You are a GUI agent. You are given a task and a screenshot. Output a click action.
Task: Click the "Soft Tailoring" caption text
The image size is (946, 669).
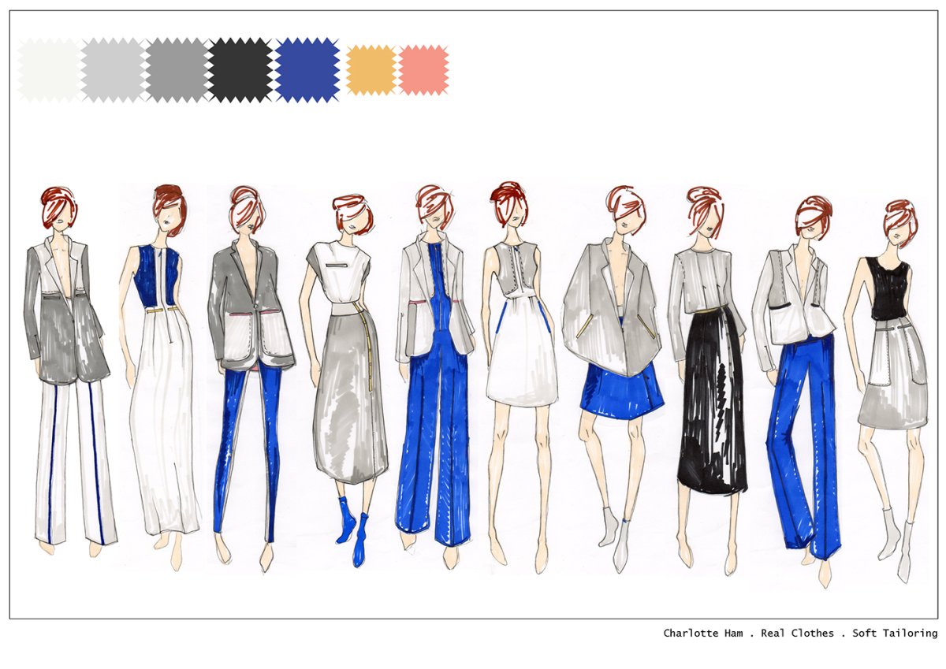895,634
